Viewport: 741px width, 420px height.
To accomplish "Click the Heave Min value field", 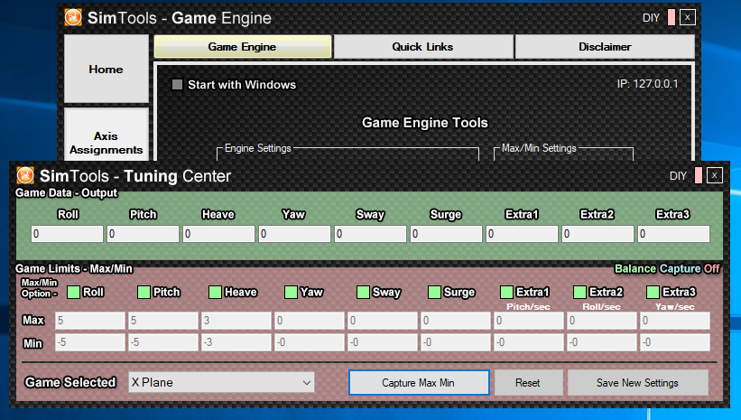I will [236, 342].
